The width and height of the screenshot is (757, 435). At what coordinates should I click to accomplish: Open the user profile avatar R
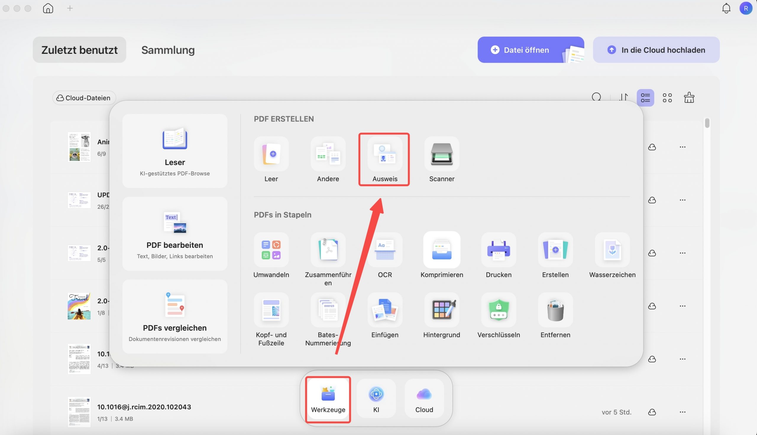[x=746, y=8]
